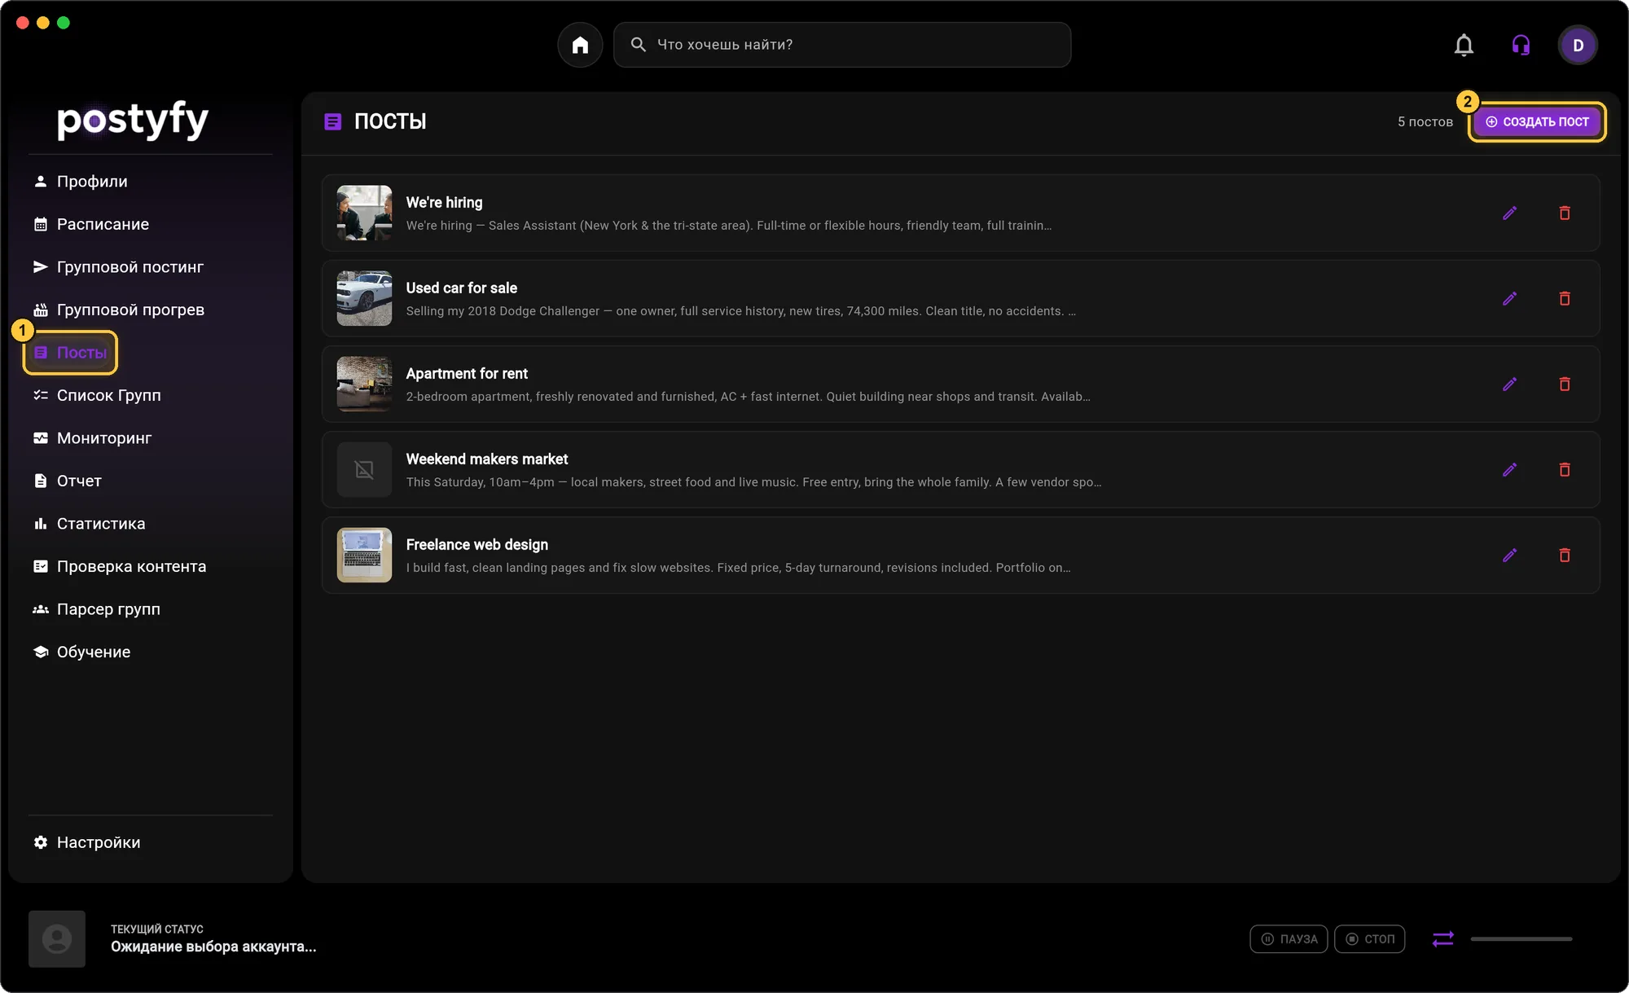This screenshot has width=1629, height=993.
Task: Edit the "Used car for sale" post
Action: tap(1509, 299)
